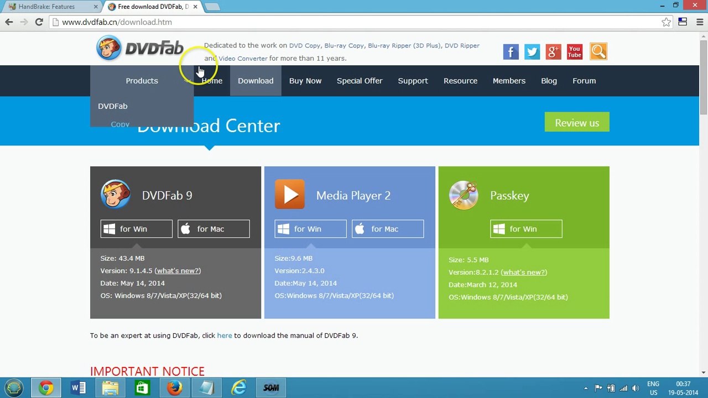708x398 pixels.
Task: Click the orange search magnifier icon
Action: click(x=598, y=51)
